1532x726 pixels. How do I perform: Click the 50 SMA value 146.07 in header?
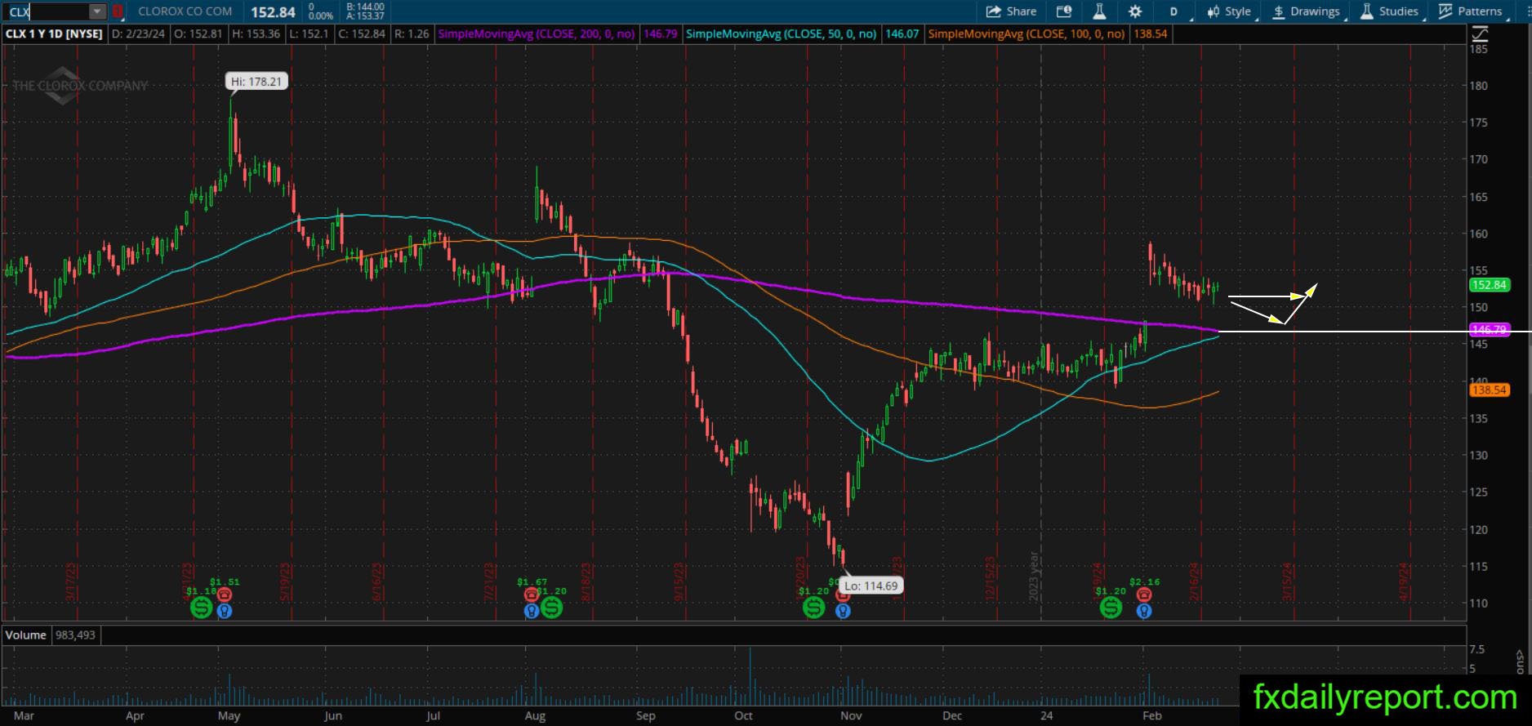coord(902,34)
